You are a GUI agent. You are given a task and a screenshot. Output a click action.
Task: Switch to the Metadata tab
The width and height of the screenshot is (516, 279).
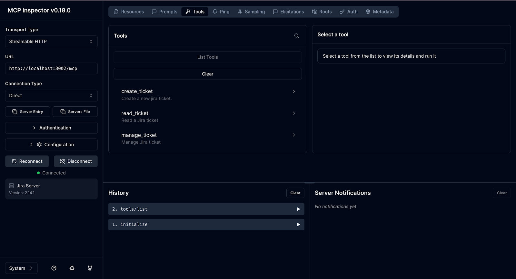point(380,12)
